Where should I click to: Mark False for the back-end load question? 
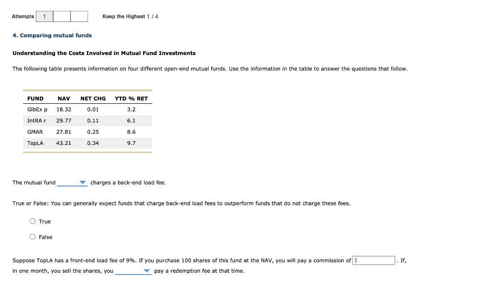33,237
